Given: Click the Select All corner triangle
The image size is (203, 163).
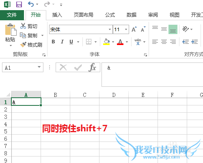Looking at the screenshot, I should [x=9, y=94].
